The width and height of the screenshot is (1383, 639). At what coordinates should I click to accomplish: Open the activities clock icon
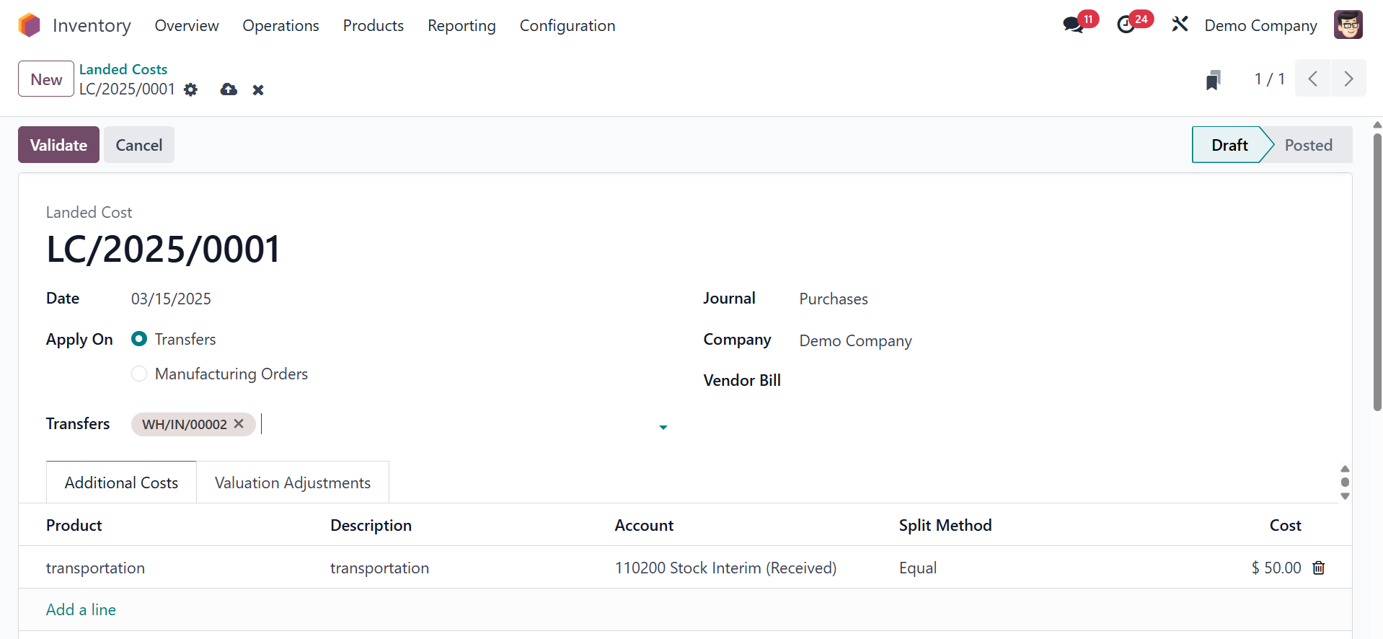point(1126,25)
